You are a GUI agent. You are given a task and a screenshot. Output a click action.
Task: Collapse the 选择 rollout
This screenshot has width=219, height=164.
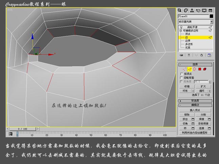point(195,64)
